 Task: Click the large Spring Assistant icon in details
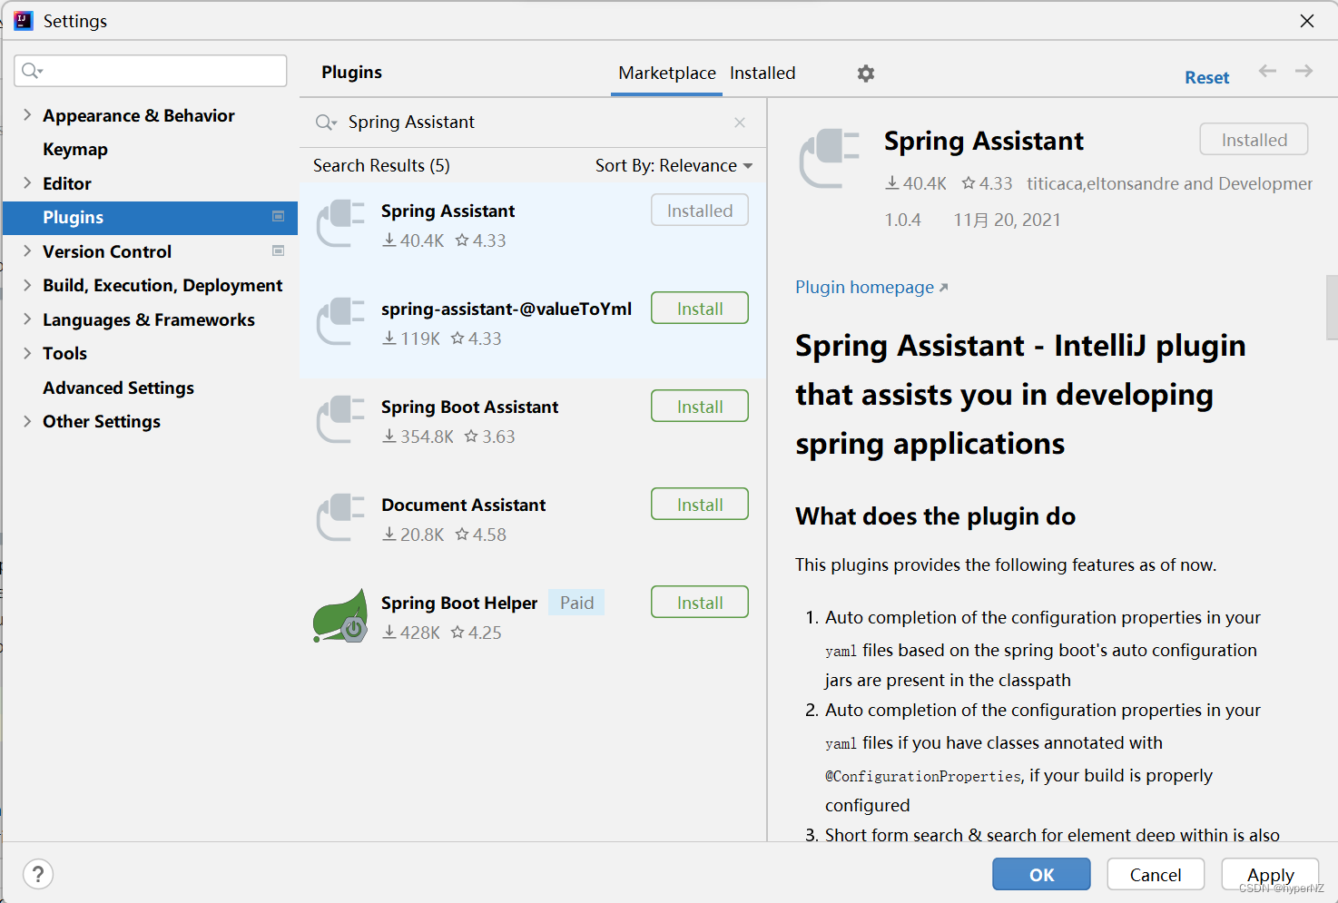tap(829, 159)
